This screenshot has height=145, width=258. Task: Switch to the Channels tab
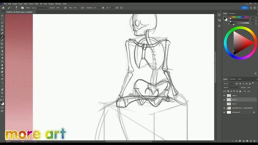coord(233,79)
